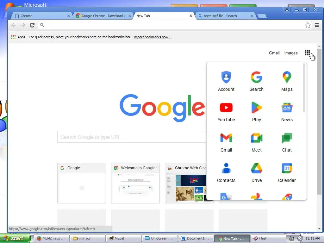Image resolution: width=324 pixels, height=243 pixels.
Task: Open the Chrome hamburger menu
Action: 317,25
